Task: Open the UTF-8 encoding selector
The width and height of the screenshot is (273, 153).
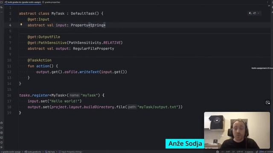Action: click(240, 152)
